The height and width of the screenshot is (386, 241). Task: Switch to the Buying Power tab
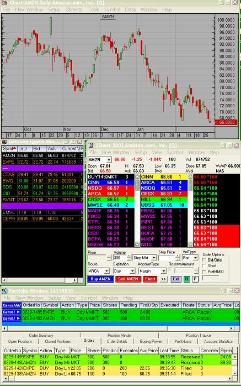[x=151, y=341]
